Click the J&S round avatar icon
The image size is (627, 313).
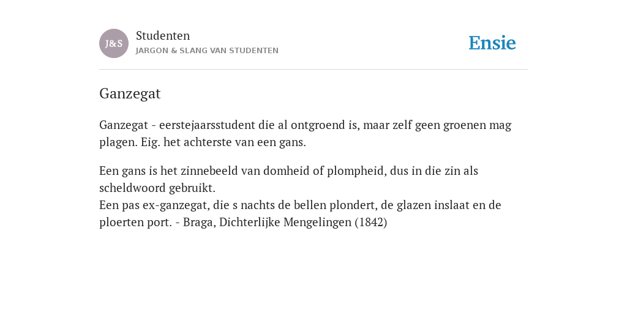114,43
